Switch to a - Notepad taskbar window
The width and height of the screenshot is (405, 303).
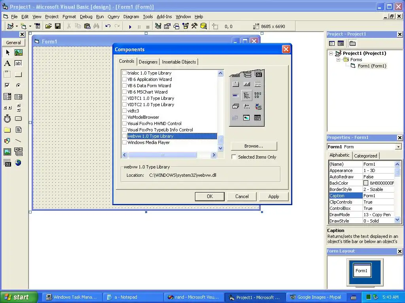pos(133,297)
